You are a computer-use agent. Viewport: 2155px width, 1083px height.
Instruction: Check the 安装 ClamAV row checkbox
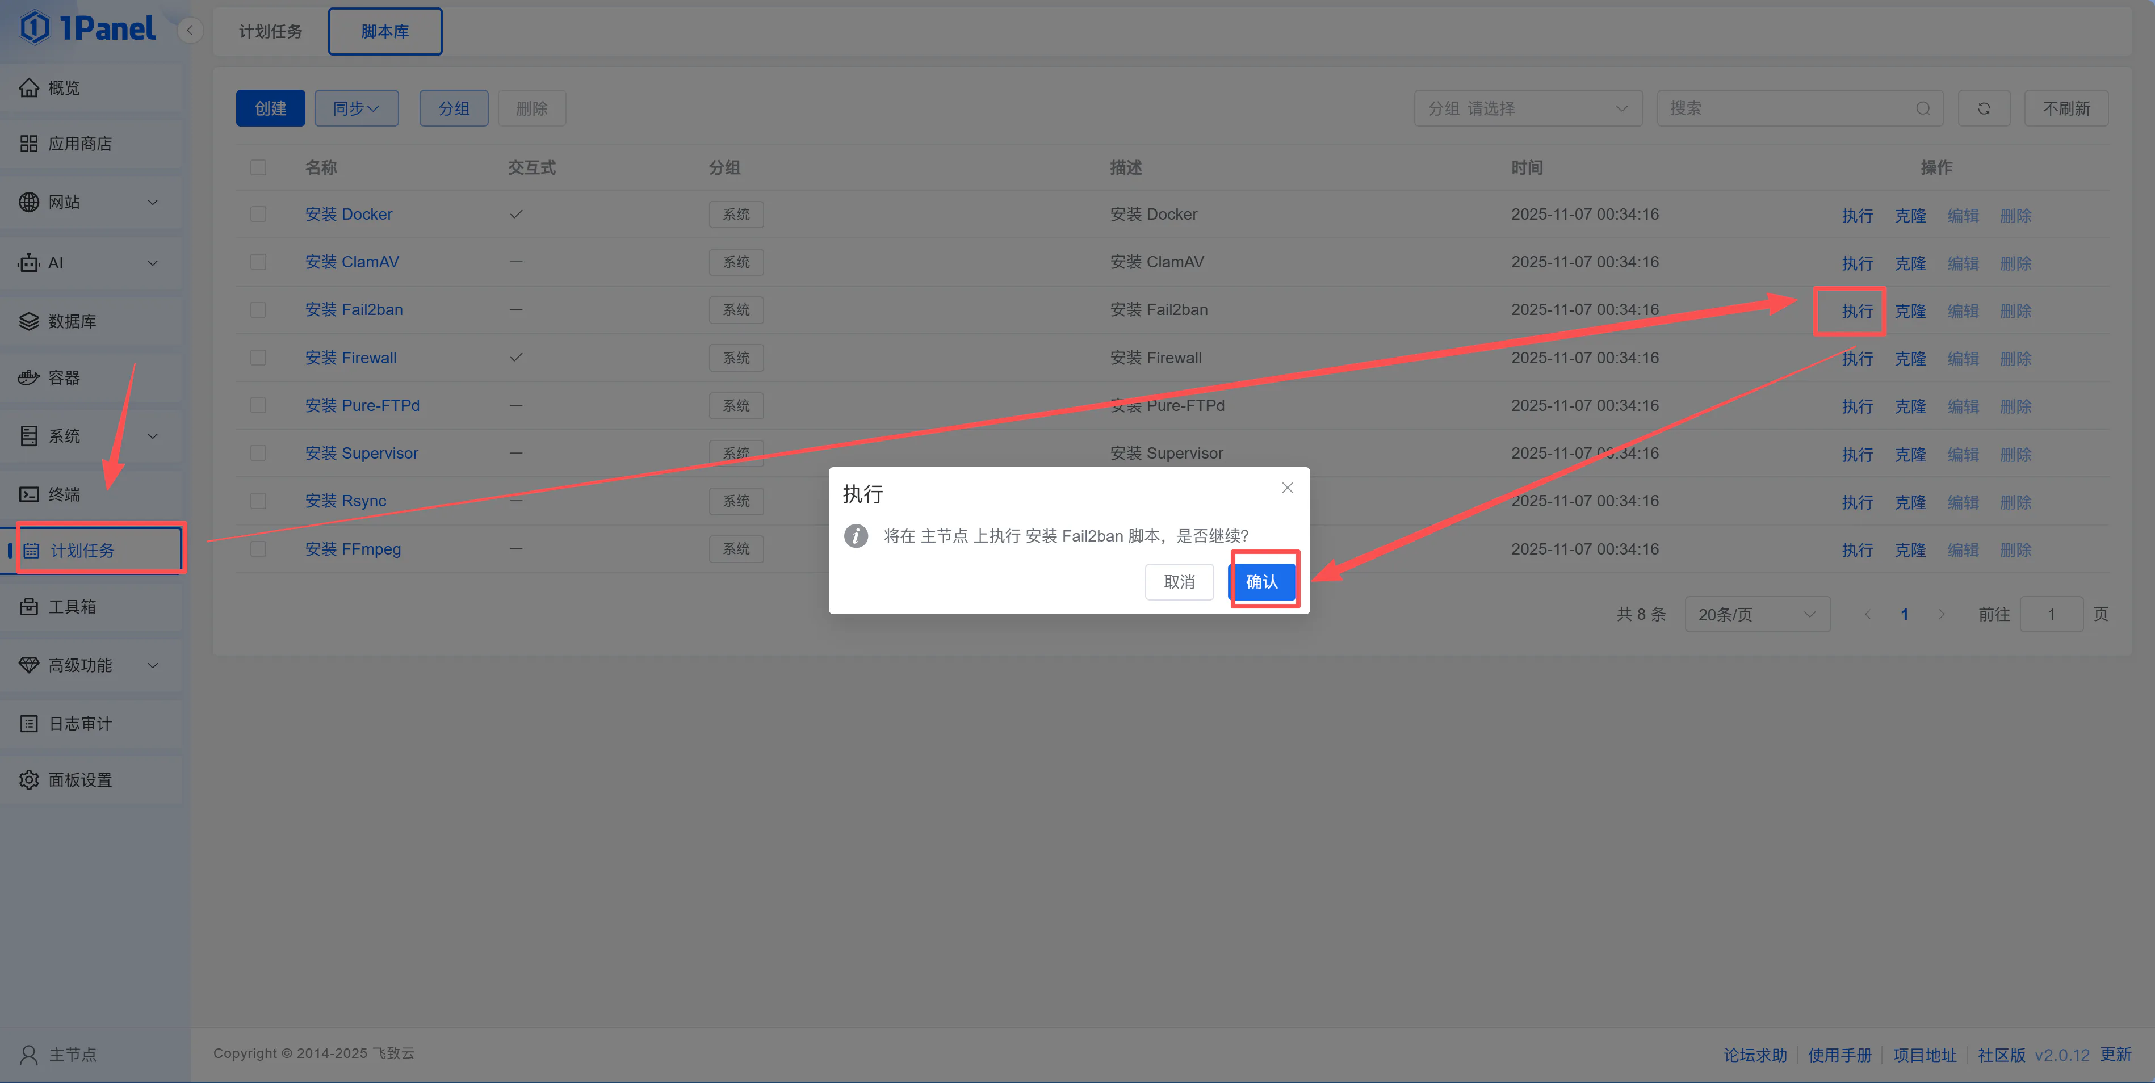[x=258, y=262]
